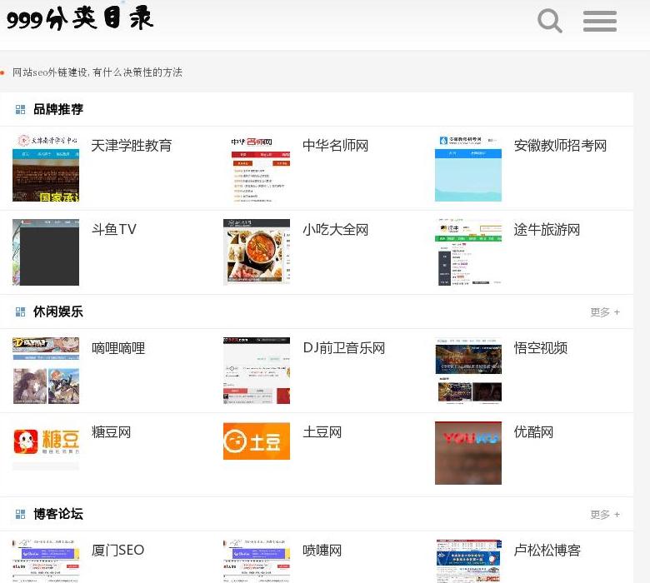
Task: Open the 安徽教师招考网 link
Action: click(561, 146)
